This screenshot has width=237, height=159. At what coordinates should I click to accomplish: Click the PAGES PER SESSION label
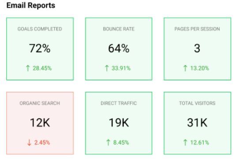pos(197,29)
